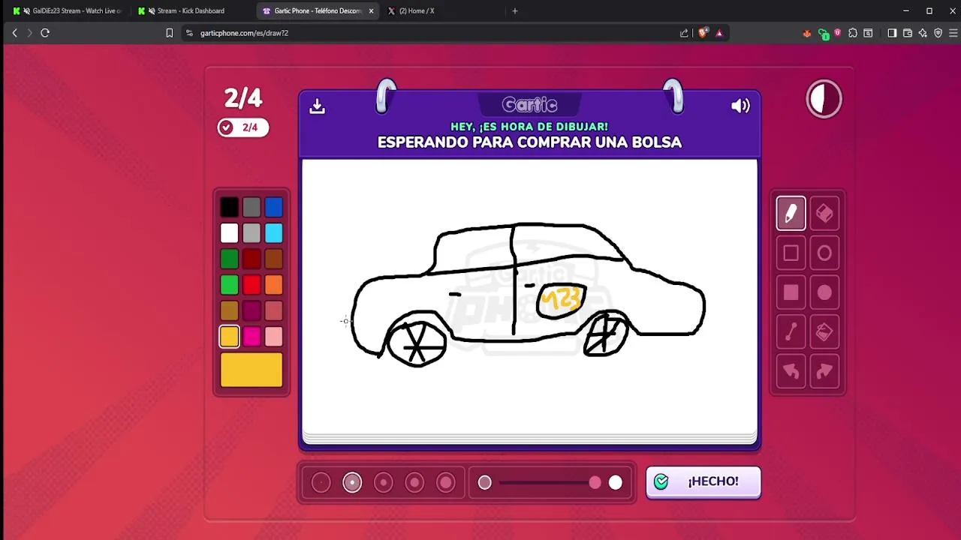Choose the hollow ellipse tool
This screenshot has width=961, height=540.
tap(824, 253)
